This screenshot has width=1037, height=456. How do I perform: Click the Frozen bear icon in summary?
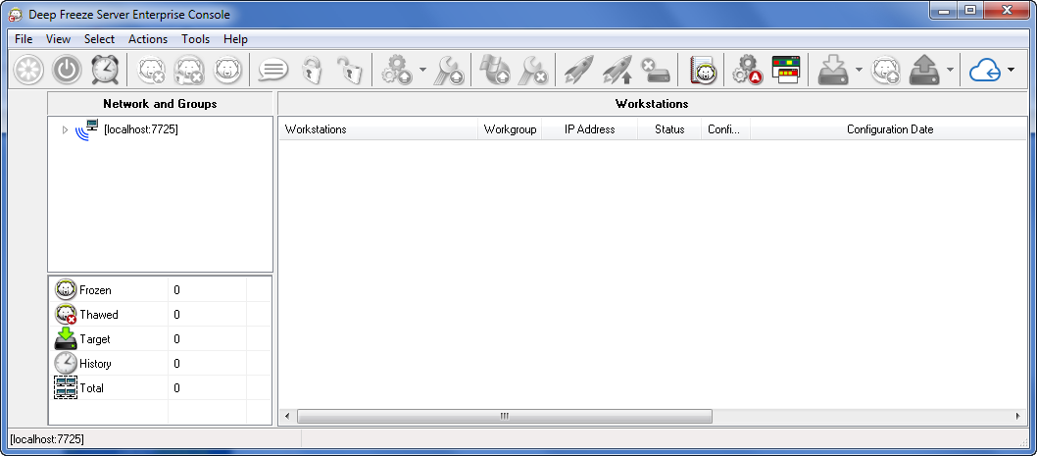coord(66,290)
